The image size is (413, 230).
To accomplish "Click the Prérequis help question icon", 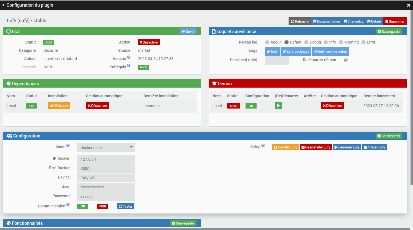I will [x=129, y=66].
